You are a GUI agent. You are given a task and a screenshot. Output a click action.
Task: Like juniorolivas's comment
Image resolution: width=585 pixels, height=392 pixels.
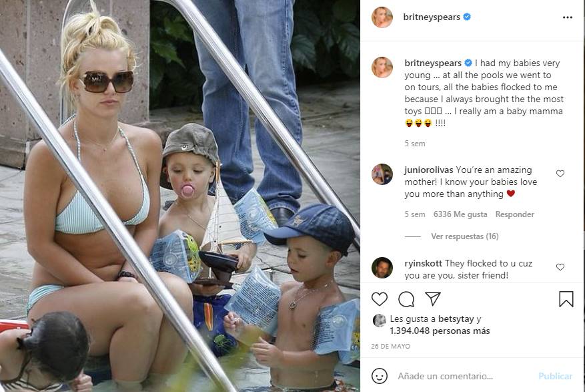(560, 174)
